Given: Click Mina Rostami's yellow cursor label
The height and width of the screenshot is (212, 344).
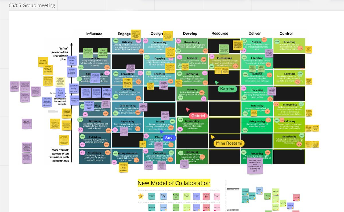Looking at the screenshot, I should click(x=229, y=143).
